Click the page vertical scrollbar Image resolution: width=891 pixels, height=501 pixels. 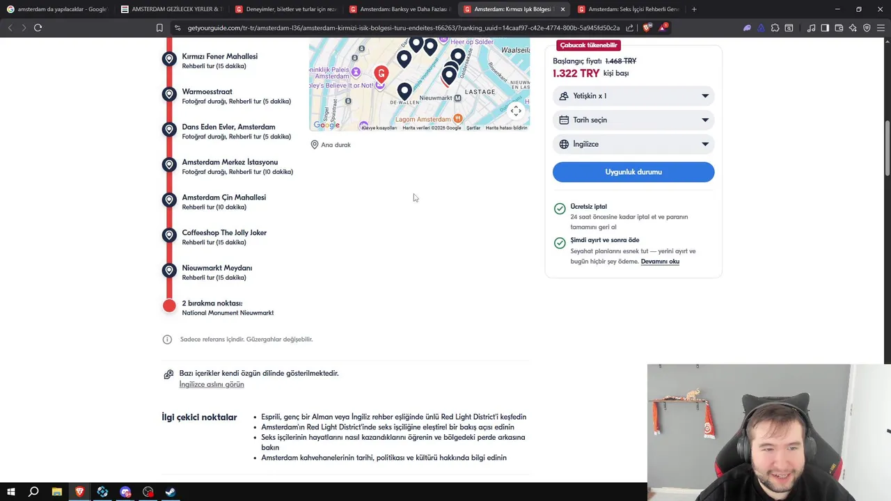887,148
